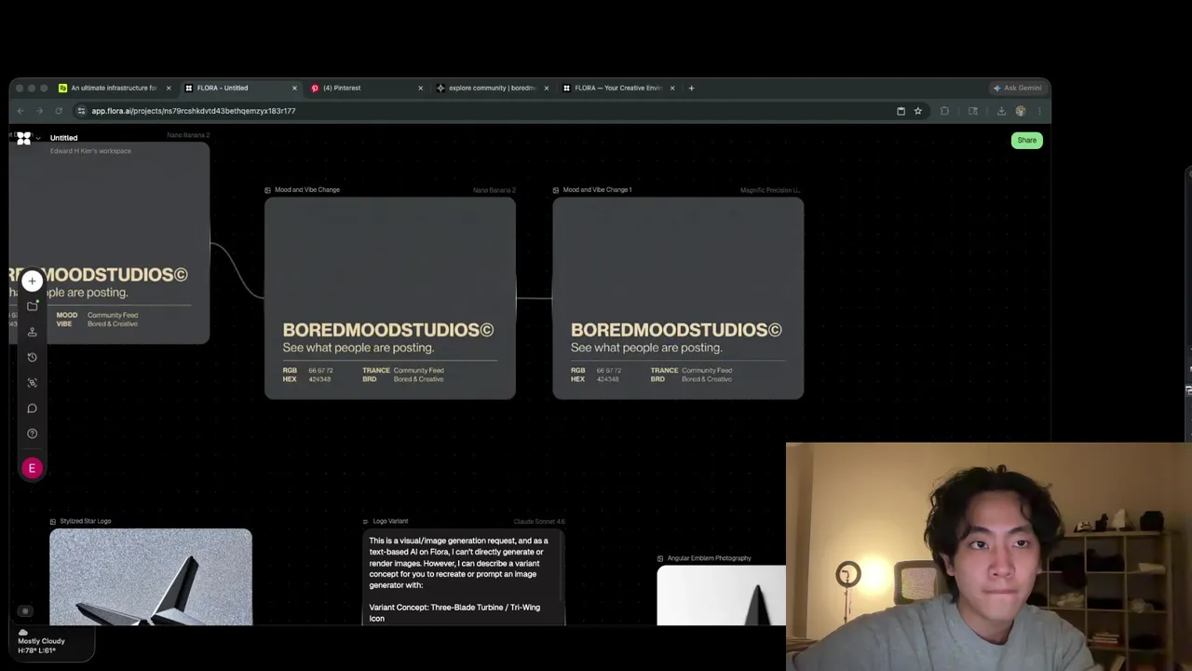Screen dimensions: 1192x671
Task: Select the stamp tool in left sidebar
Action: pos(32,332)
